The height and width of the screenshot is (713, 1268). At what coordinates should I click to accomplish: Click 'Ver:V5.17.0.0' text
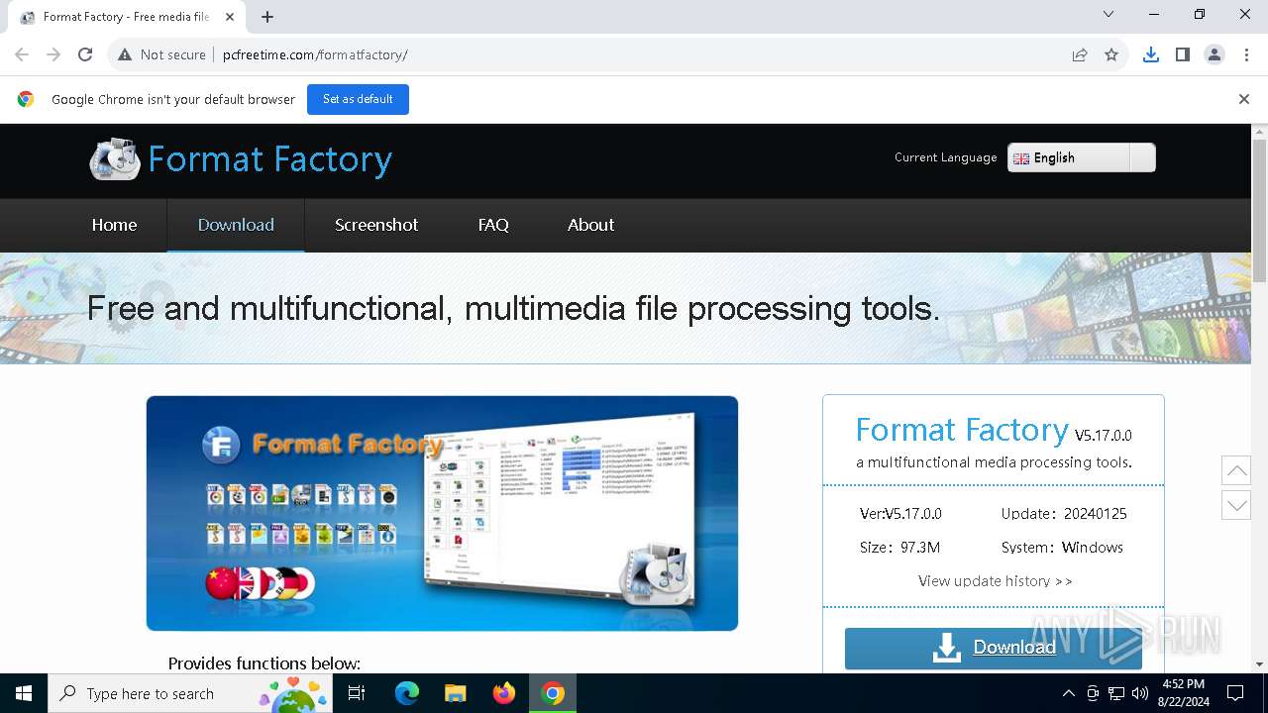pos(900,514)
